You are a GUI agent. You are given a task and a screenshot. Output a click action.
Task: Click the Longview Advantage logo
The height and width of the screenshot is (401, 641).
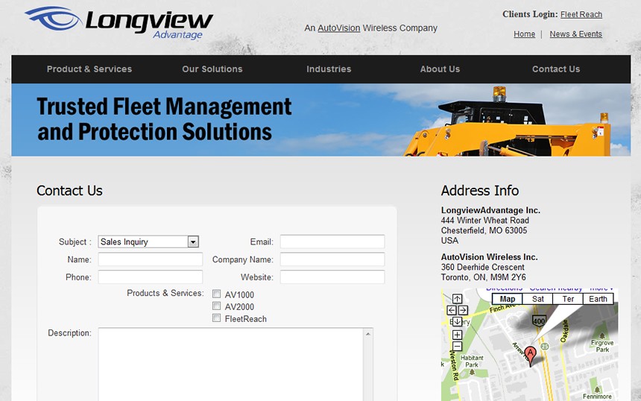point(119,23)
